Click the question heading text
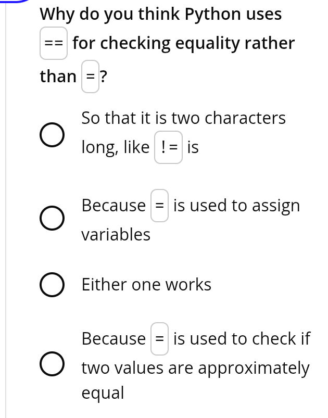Image resolution: width=328 pixels, height=418 pixels. point(160,14)
